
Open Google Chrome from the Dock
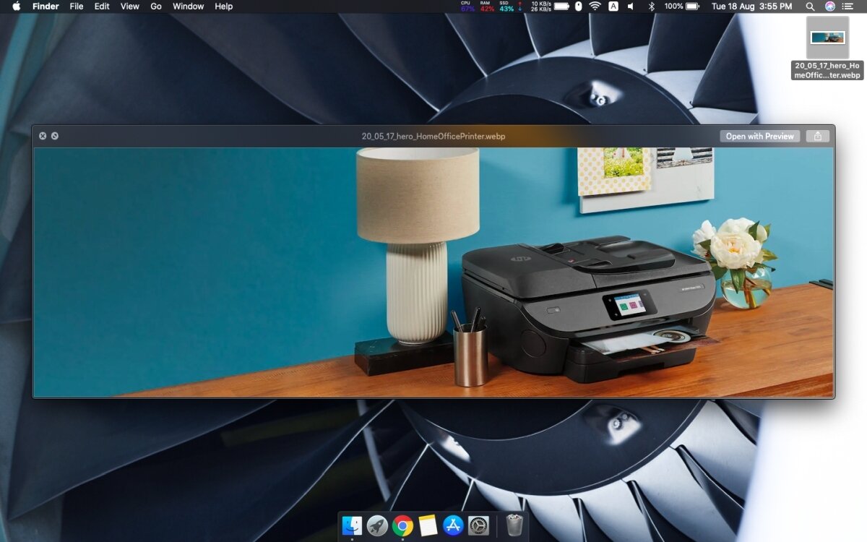pos(402,525)
